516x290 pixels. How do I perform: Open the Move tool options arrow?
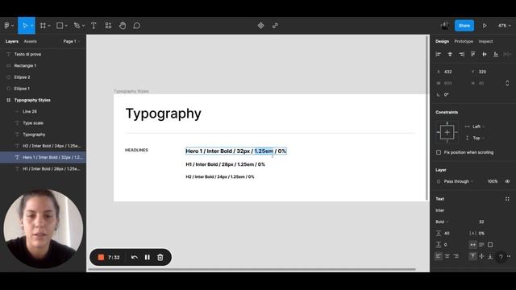pos(32,26)
